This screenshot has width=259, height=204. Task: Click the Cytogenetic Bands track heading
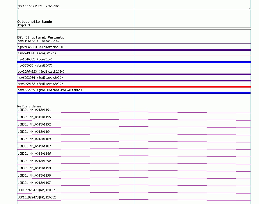pos(35,22)
